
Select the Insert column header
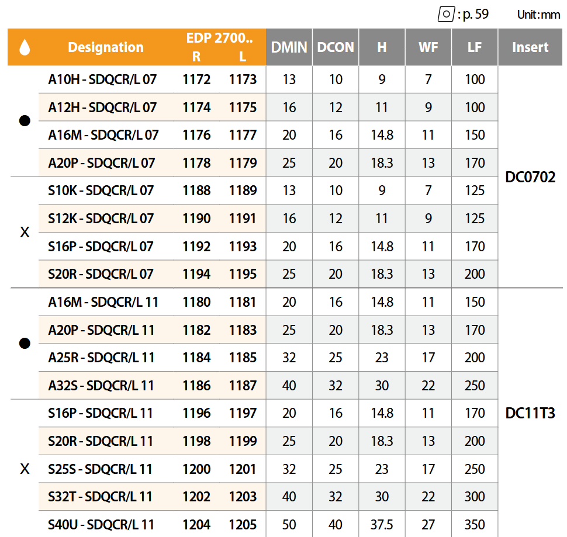click(x=530, y=47)
